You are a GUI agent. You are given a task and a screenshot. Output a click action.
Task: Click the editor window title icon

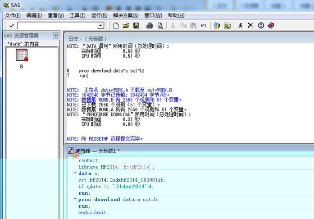[x=70, y=151]
